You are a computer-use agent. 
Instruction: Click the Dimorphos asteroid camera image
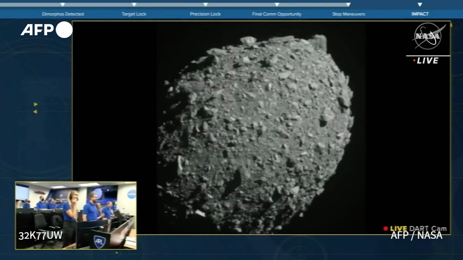261,128
